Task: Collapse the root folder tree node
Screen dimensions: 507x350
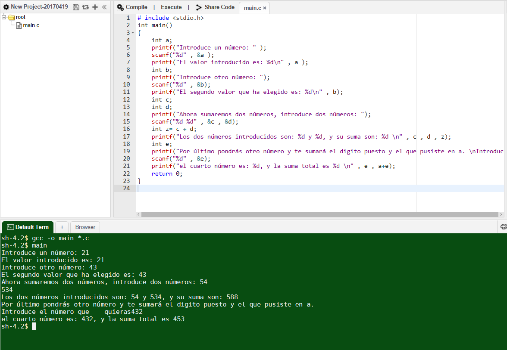Action: (x=4, y=17)
